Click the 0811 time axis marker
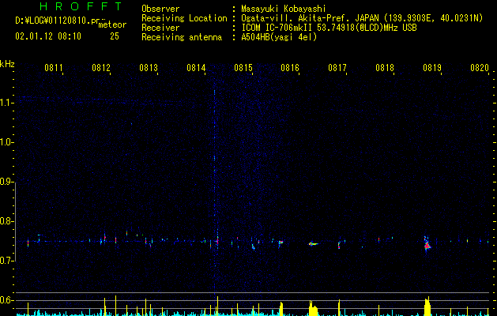This screenshot has height=316, width=497. [54, 68]
